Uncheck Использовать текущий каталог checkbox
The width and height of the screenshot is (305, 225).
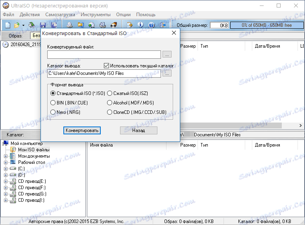coord(106,66)
